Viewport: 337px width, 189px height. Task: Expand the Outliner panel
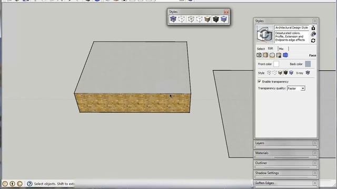coord(315,163)
